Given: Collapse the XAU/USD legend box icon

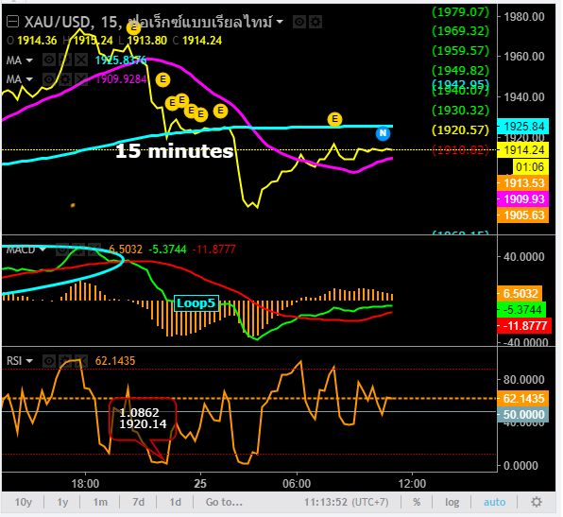Looking at the screenshot, I should pos(13,22).
